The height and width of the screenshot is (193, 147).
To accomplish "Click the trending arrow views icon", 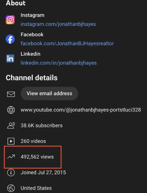I will 11,157.
